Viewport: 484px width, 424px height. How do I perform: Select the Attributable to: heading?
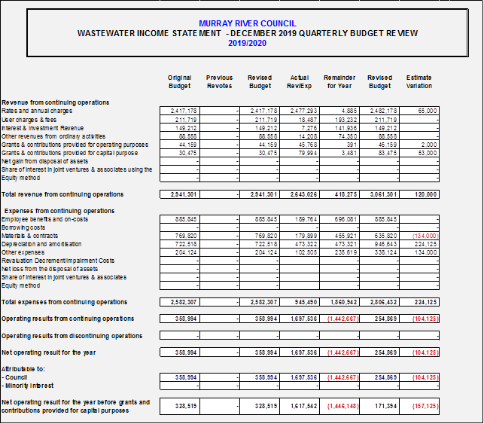tap(23, 369)
